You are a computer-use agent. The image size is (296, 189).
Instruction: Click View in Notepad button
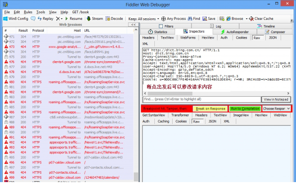276,99
